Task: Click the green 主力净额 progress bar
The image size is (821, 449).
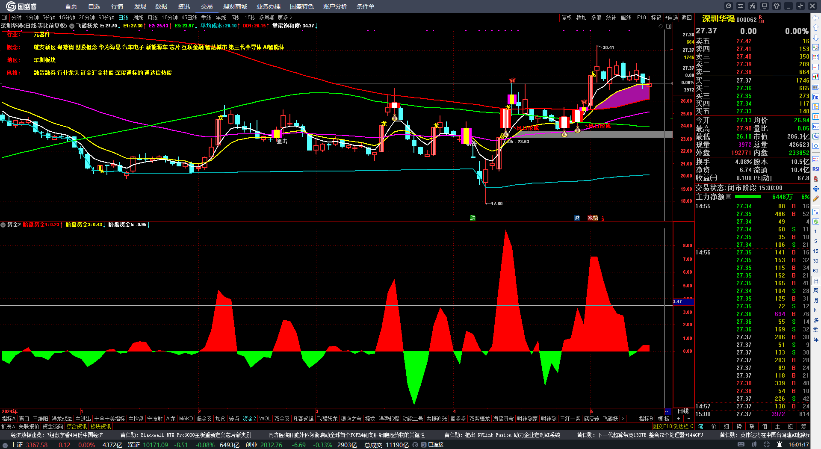Action: 748,197
